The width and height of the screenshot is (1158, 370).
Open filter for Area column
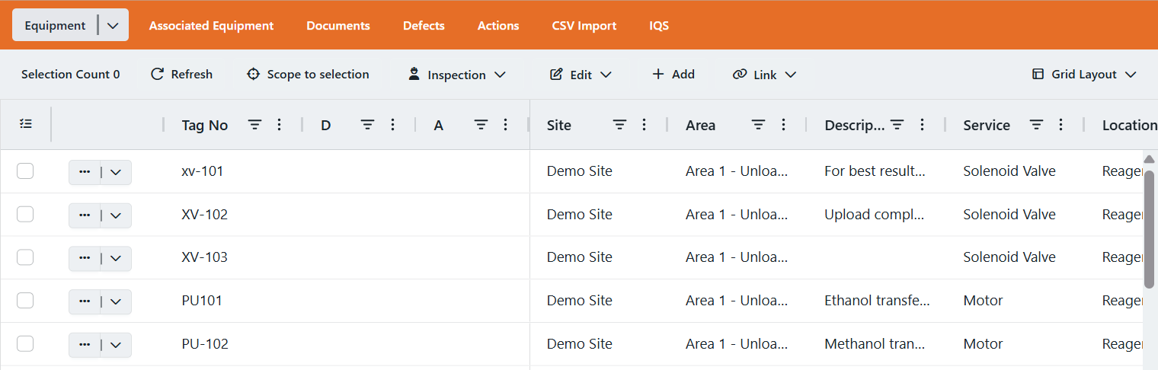pyautogui.click(x=759, y=124)
